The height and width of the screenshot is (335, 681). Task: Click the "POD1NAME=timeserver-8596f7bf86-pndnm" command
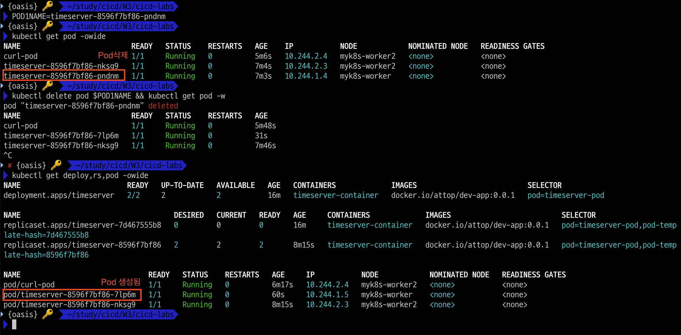[89, 16]
